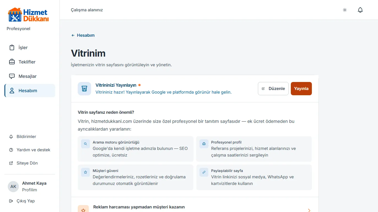
Task: Click the Hizmet Dükkanı logo
Action: coord(28,15)
